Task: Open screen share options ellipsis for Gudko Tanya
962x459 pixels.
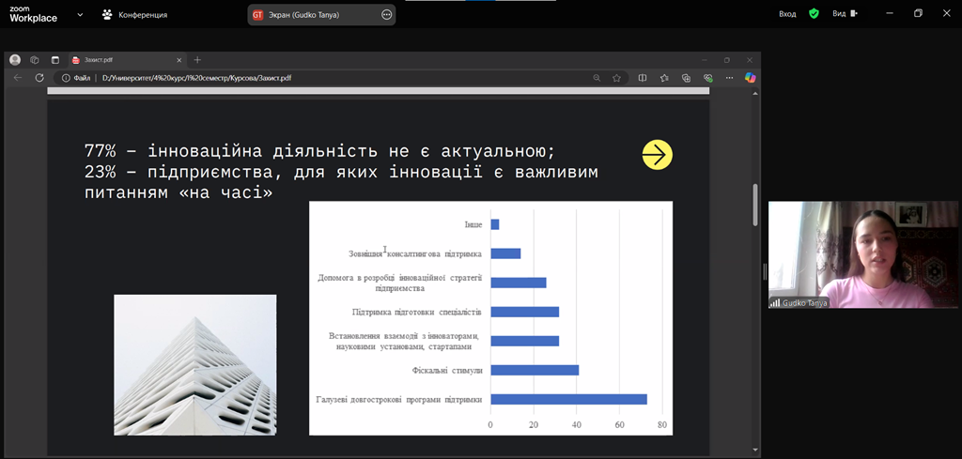Action: tap(387, 15)
